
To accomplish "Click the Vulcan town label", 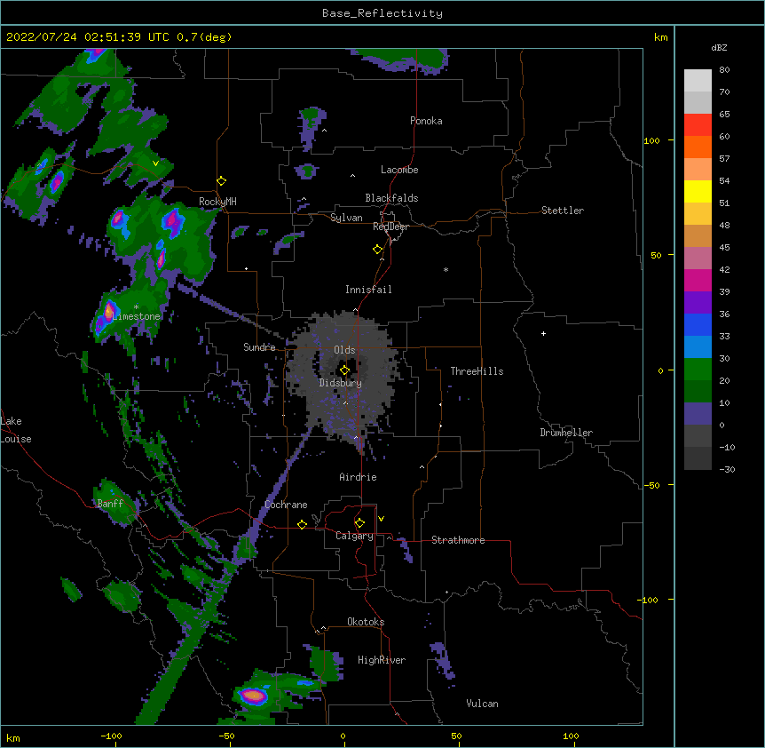I will coord(482,704).
